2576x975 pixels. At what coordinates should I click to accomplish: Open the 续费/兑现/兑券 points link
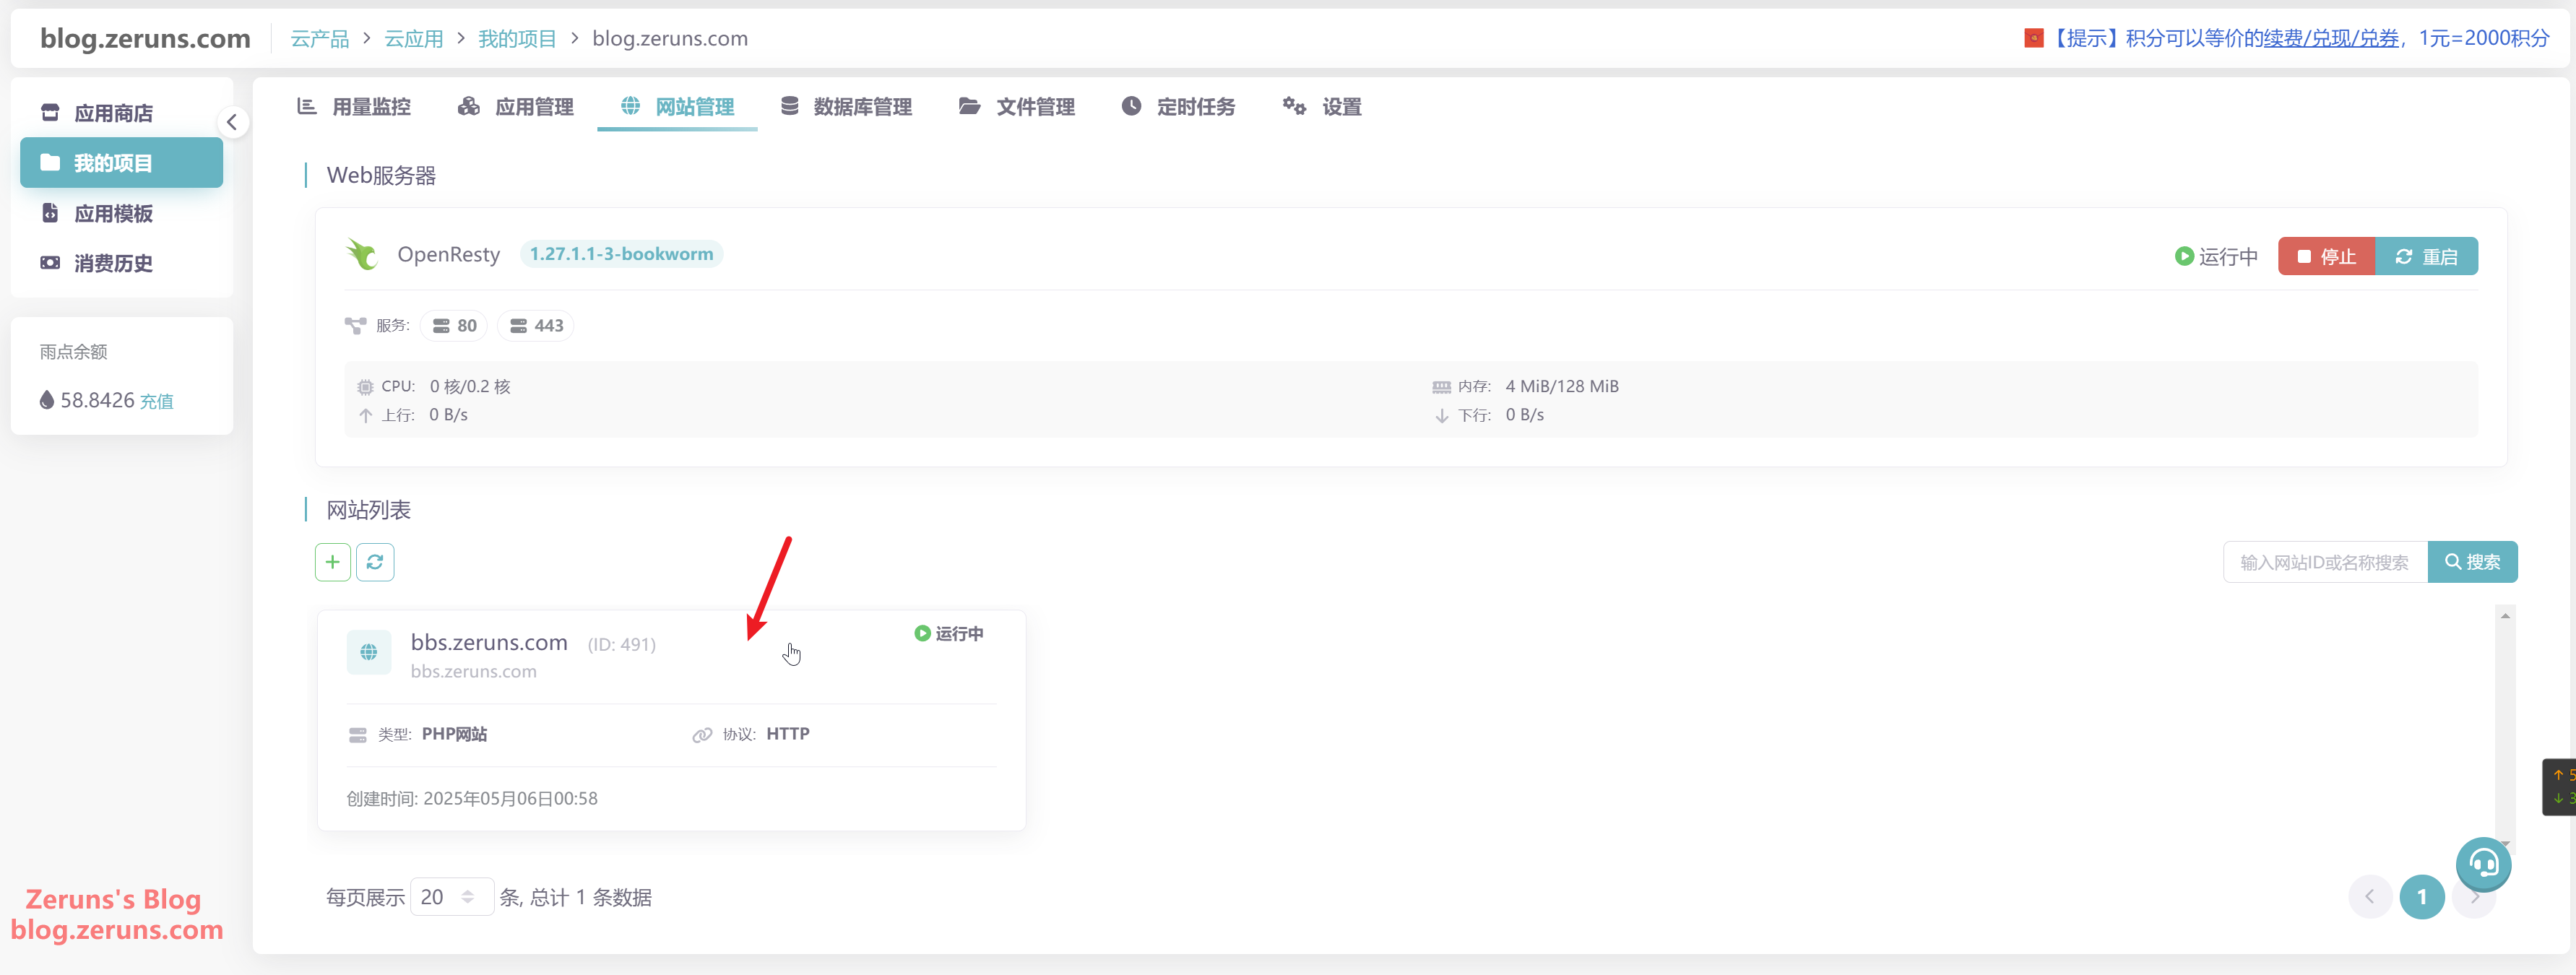(x=2331, y=38)
